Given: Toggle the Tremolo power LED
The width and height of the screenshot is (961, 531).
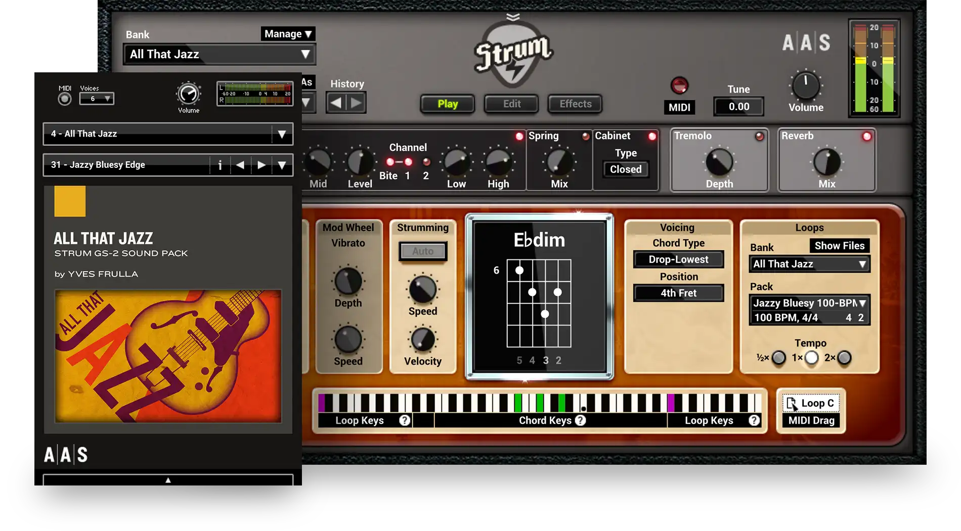Looking at the screenshot, I should click(759, 137).
